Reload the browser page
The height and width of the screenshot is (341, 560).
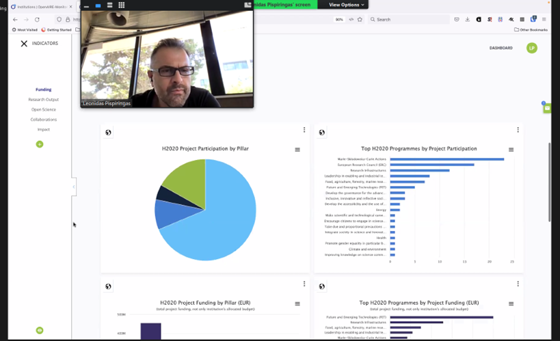[x=37, y=20]
